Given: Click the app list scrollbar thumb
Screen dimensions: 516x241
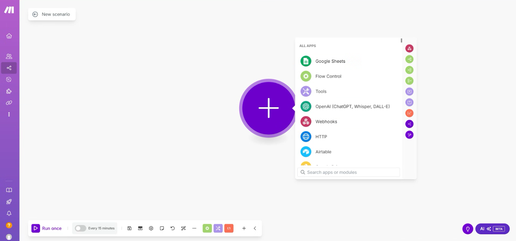Looking at the screenshot, I should click(x=401, y=41).
